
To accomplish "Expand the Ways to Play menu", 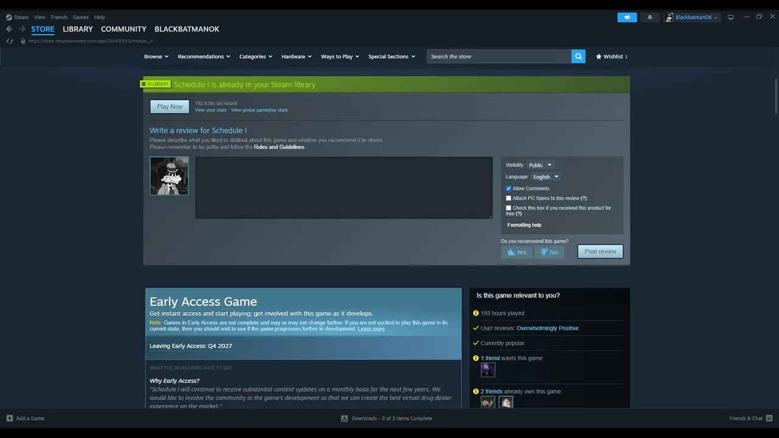I will 340,57.
